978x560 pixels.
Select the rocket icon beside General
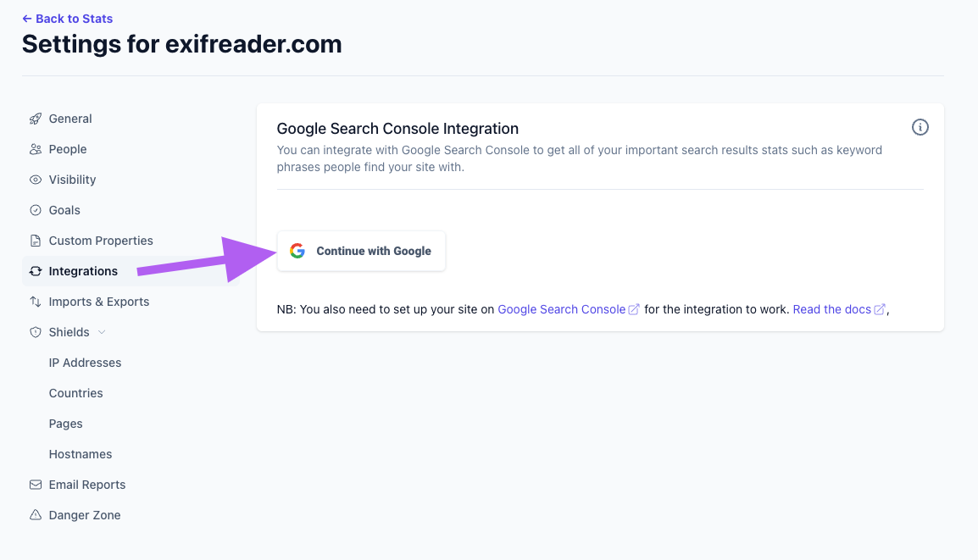pyautogui.click(x=34, y=119)
